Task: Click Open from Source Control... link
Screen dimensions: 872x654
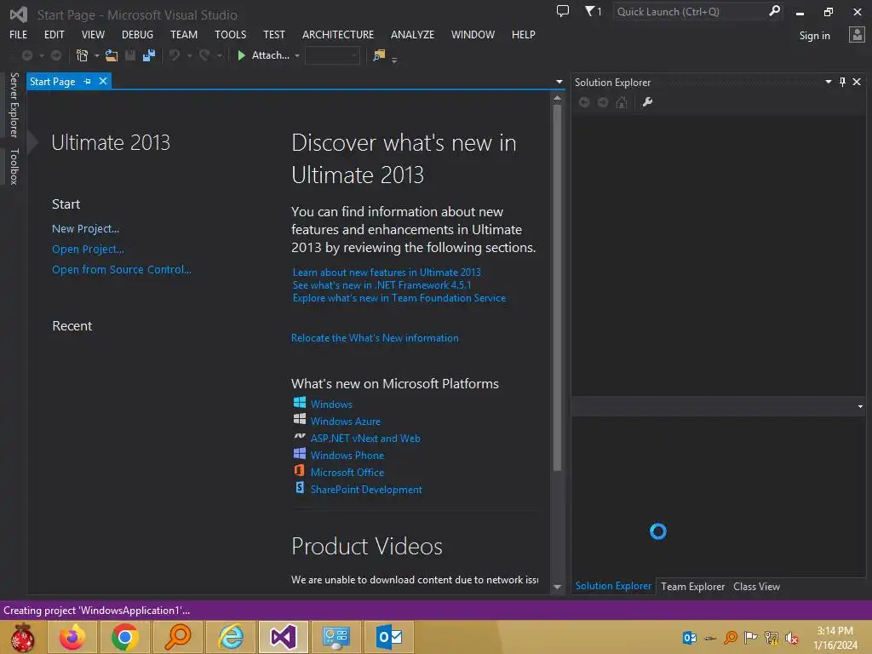Action: coord(122,269)
